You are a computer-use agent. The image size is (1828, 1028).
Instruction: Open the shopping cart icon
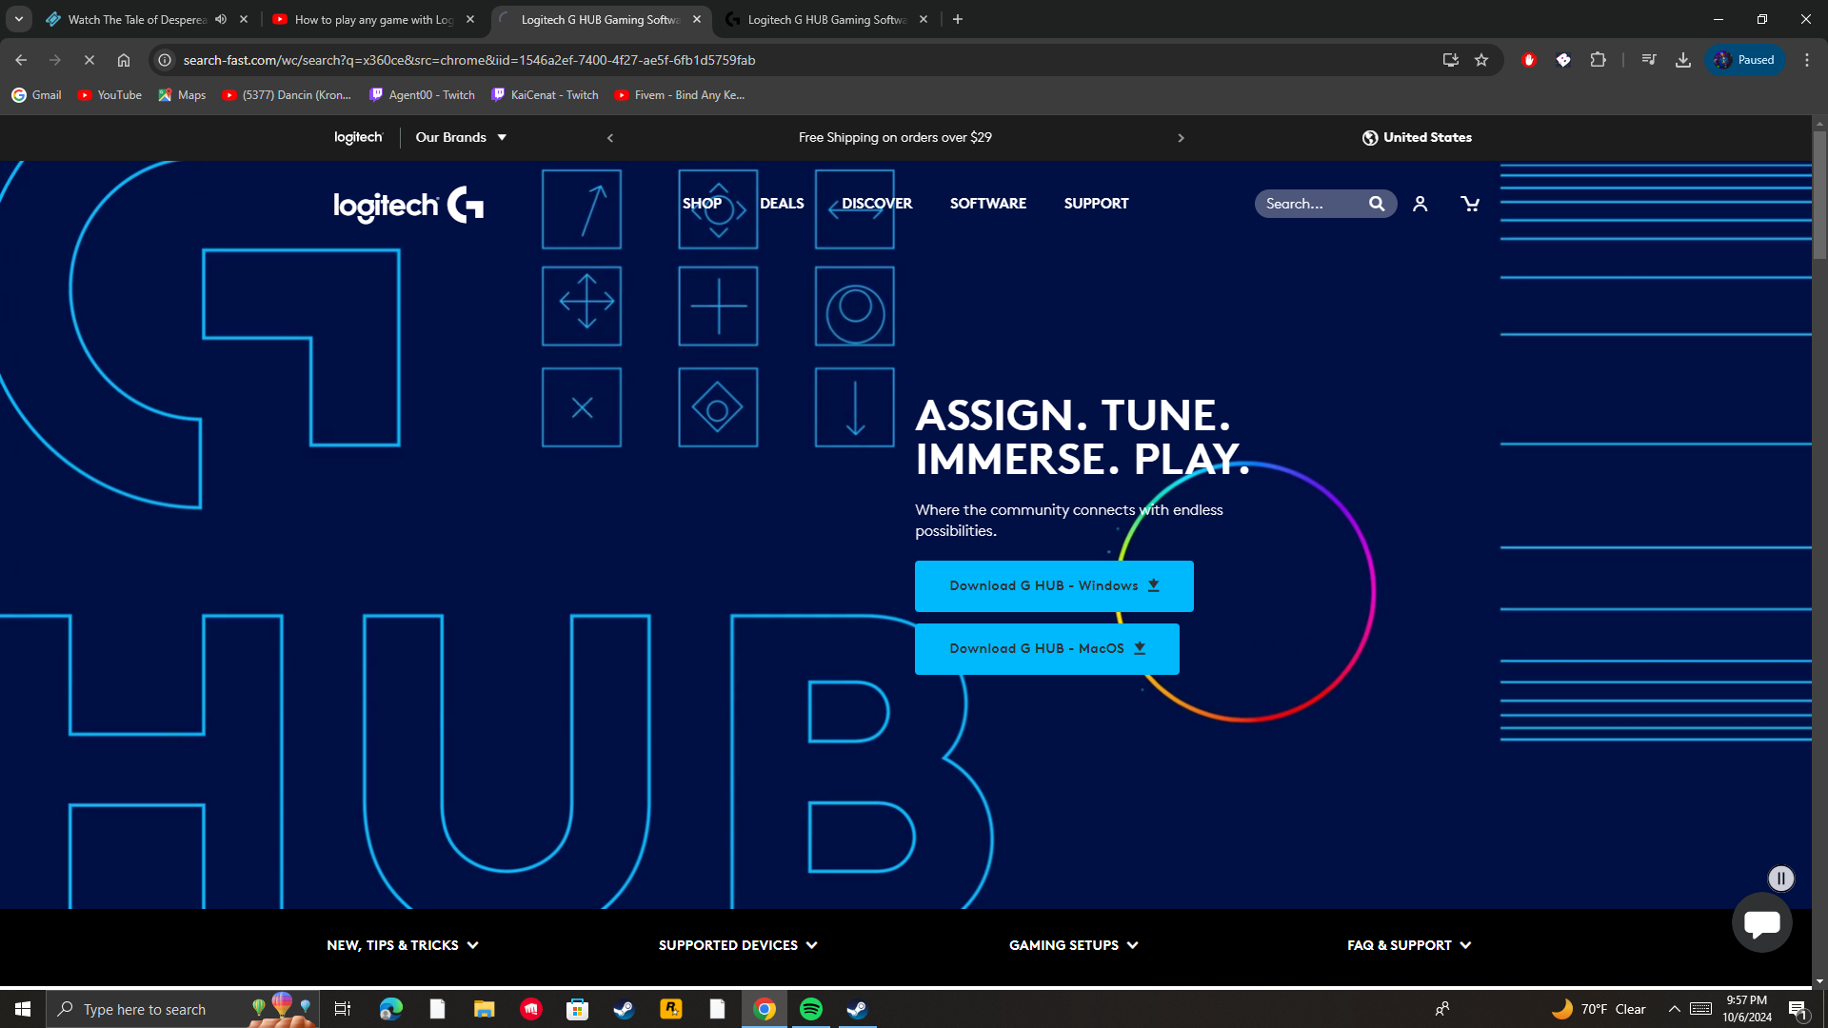click(1470, 204)
